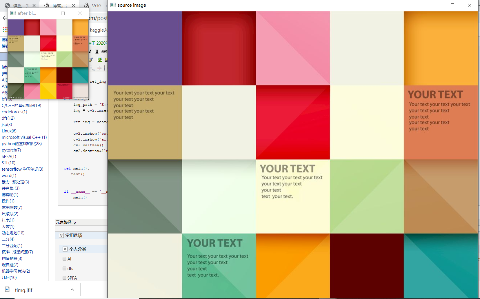Click the dark maroon square in source image

tap(367, 265)
